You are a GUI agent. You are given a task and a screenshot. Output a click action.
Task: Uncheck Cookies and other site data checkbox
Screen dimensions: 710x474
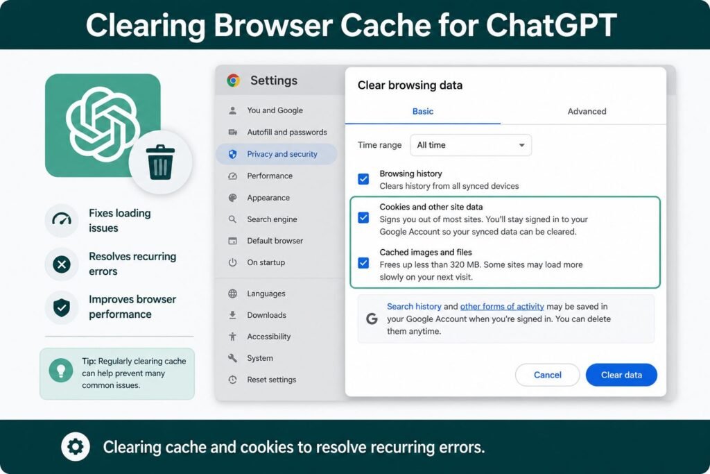pyautogui.click(x=363, y=218)
